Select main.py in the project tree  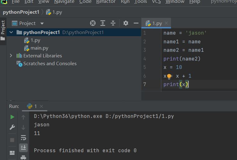(x=39, y=48)
